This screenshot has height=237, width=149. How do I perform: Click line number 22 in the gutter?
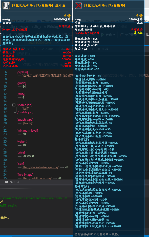point(5,130)
